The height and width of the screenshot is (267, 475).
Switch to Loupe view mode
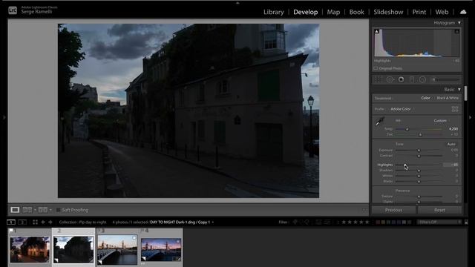click(x=15, y=210)
